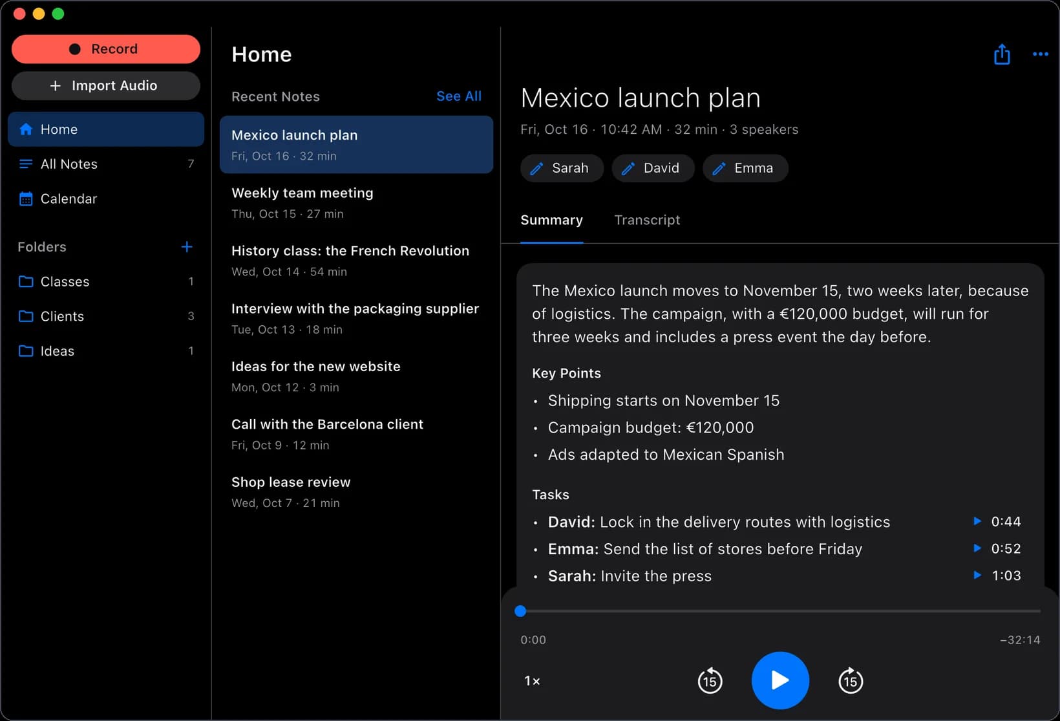
Task: Open the Calendar view
Action: 106,199
